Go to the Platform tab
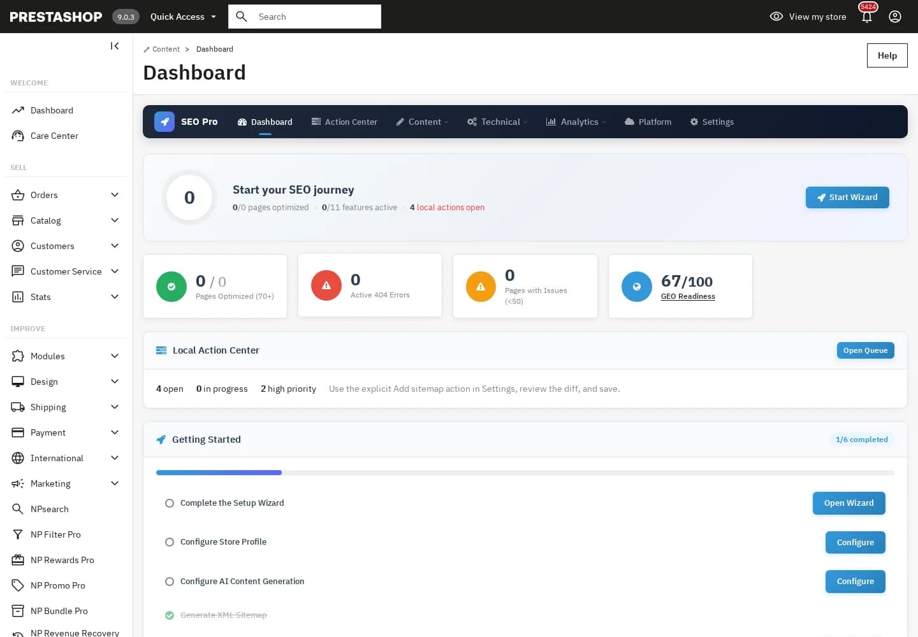Image resolution: width=918 pixels, height=637 pixels. click(x=648, y=122)
